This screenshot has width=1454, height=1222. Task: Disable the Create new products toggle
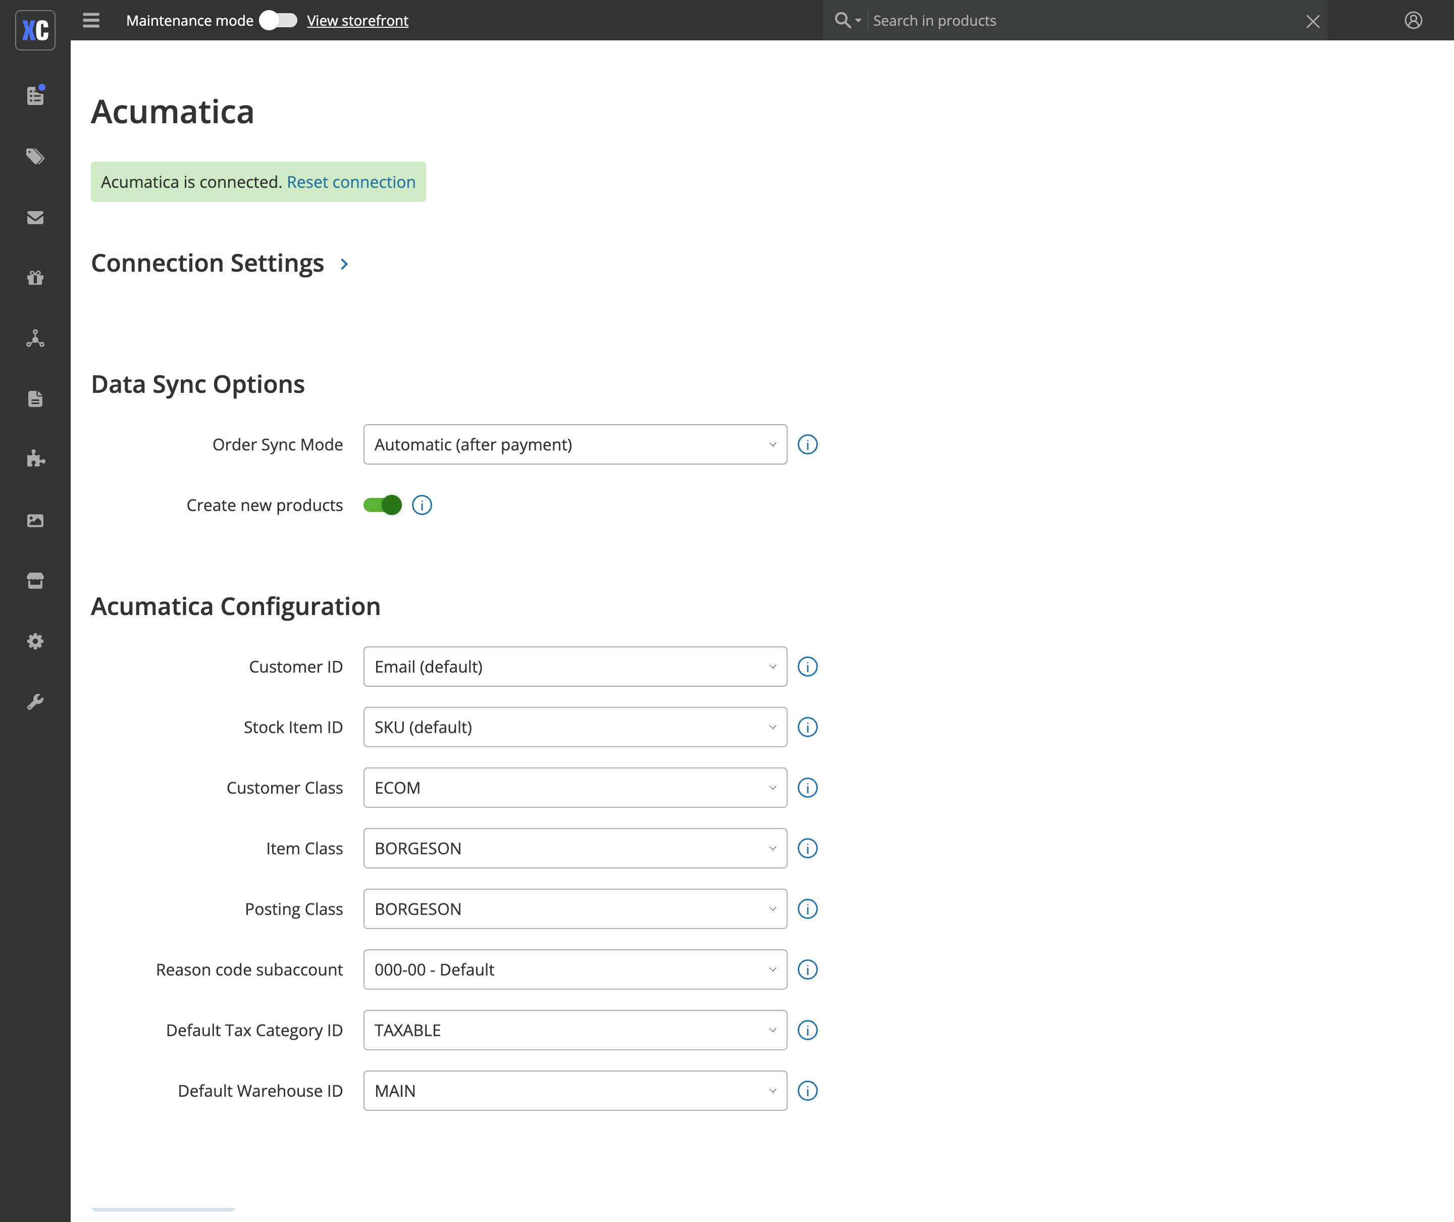pos(382,505)
